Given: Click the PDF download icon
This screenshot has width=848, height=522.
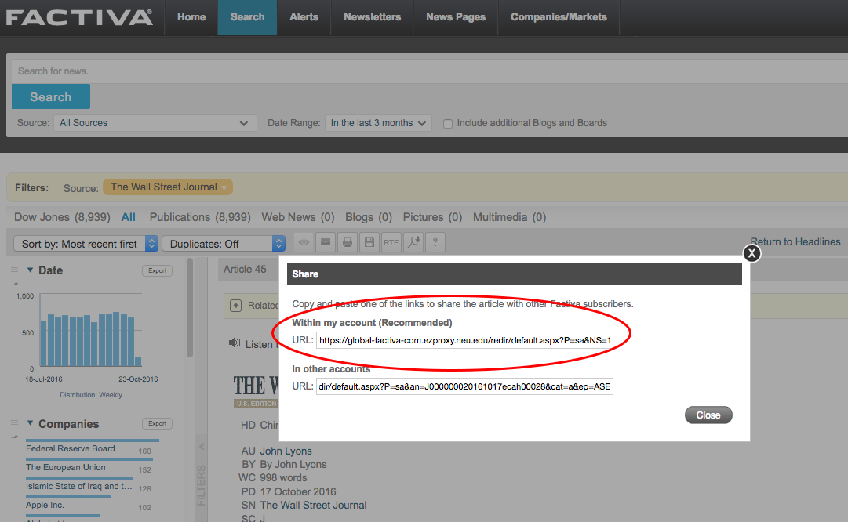Looking at the screenshot, I should tap(413, 242).
